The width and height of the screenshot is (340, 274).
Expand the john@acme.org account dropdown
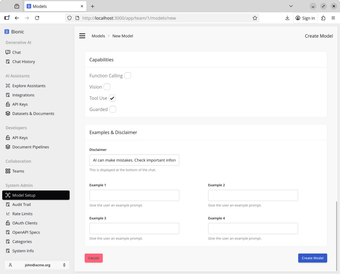(x=37, y=265)
